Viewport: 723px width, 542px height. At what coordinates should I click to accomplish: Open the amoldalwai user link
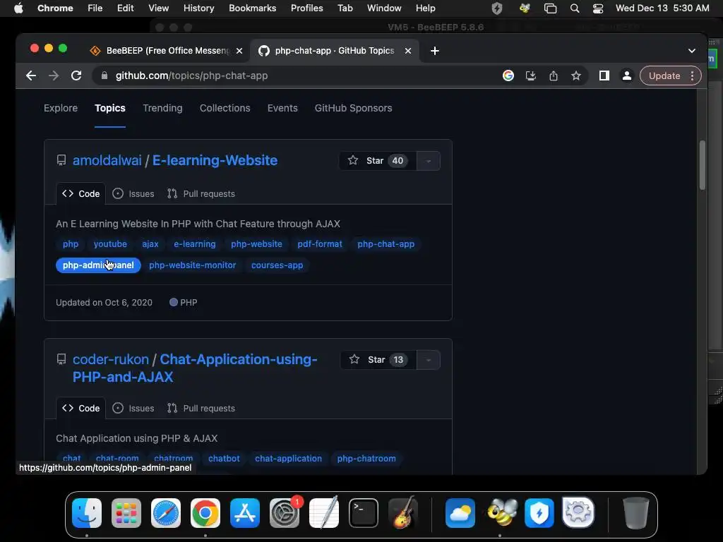pos(107,160)
